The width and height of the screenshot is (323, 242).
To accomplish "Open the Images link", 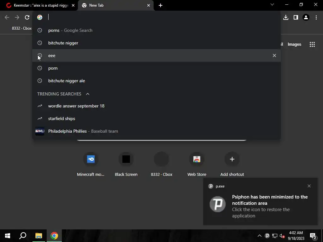I will coord(294,44).
